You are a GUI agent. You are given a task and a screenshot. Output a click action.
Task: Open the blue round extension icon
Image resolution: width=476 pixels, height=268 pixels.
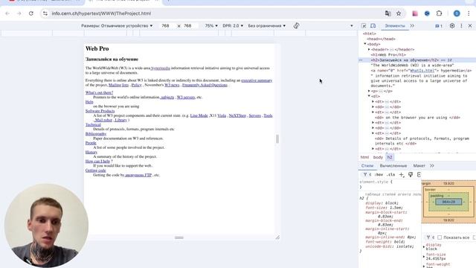[427, 13]
